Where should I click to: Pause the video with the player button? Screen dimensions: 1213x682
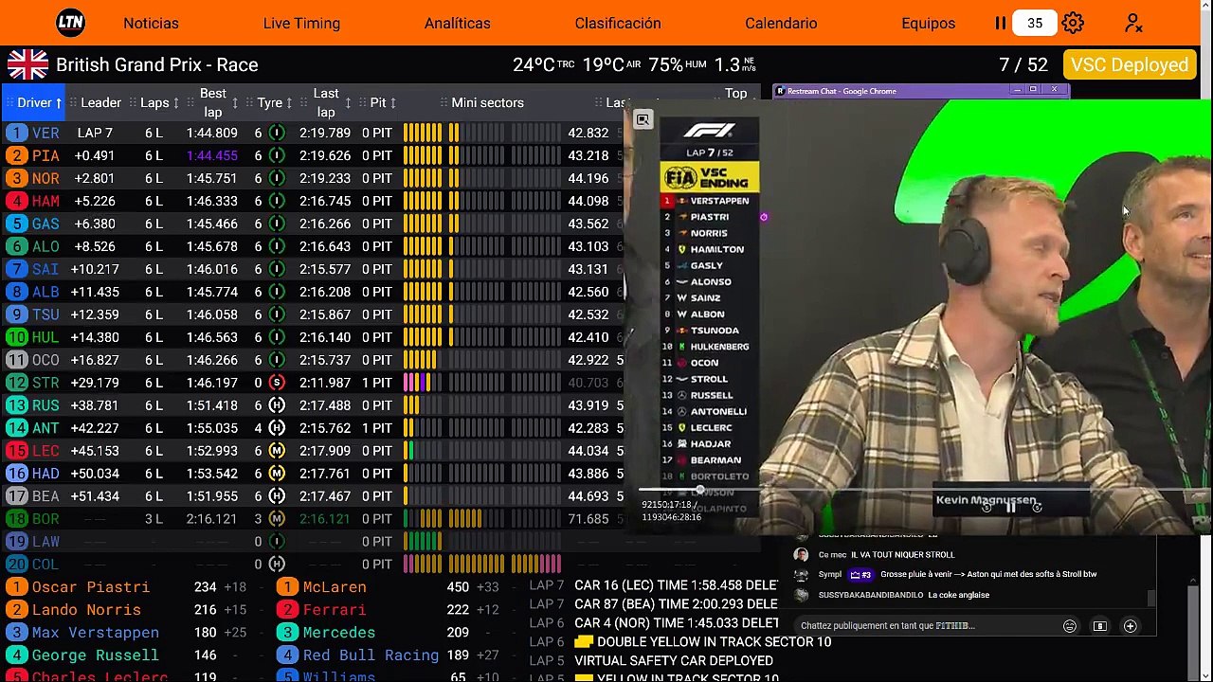[1011, 508]
